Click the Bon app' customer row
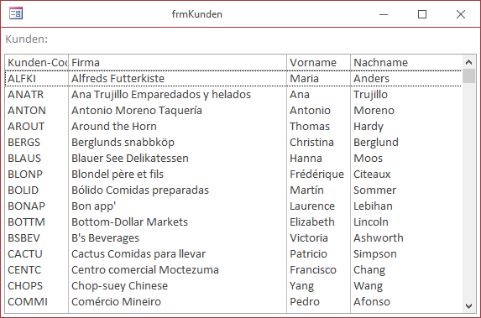Screen dimensions: 481x318 pos(233,206)
